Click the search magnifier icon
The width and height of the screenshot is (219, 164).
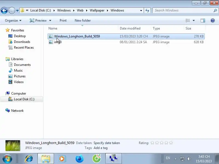click(x=215, y=10)
